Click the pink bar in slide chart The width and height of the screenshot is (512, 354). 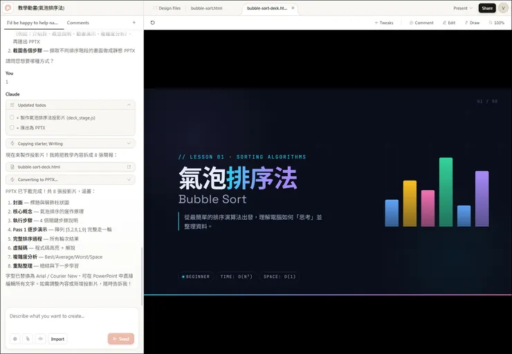(x=428, y=208)
